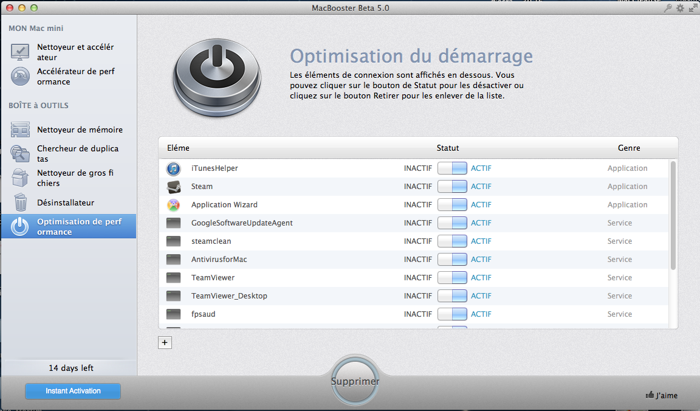Toggle Steam startup status switch
The image size is (700, 411).
click(452, 186)
